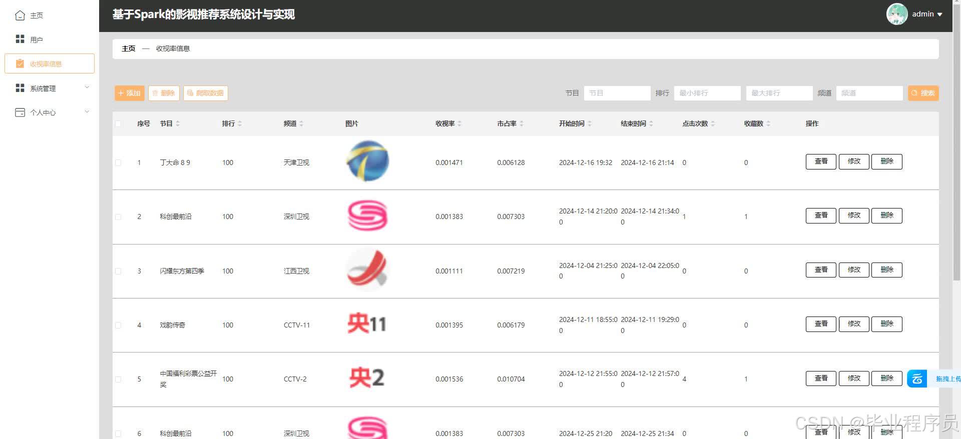961x439 pixels.
Task: Click sort arrows on 节目 column
Action: 178,123
